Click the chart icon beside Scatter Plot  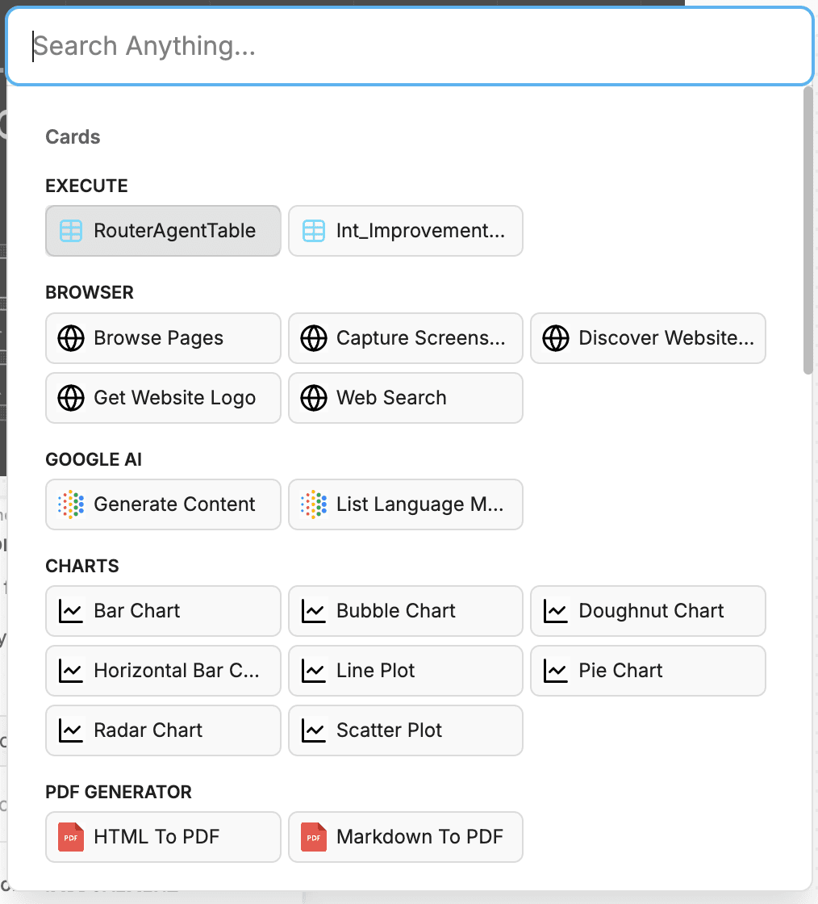pyautogui.click(x=314, y=730)
